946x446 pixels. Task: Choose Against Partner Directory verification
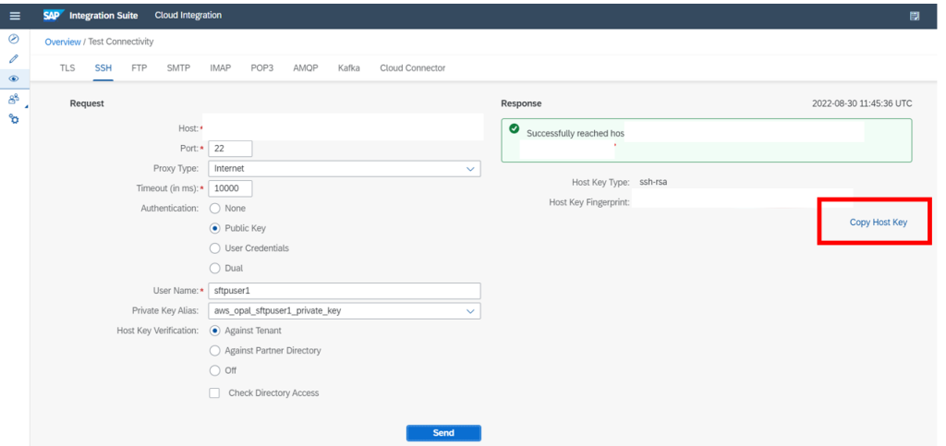point(214,351)
